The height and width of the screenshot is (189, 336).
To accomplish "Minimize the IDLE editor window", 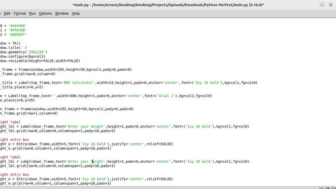I will click(322, 5).
